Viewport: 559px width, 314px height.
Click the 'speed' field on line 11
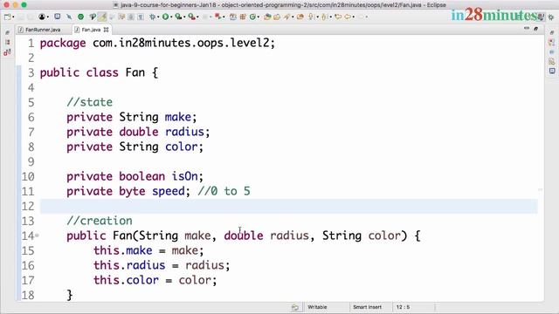[x=169, y=192]
